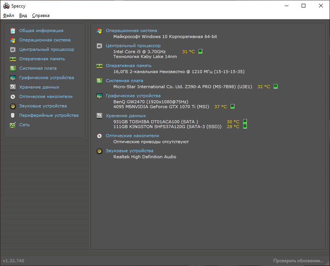
Task: Click the CPU temperature green indicator icon
Action: pyautogui.click(x=200, y=51)
